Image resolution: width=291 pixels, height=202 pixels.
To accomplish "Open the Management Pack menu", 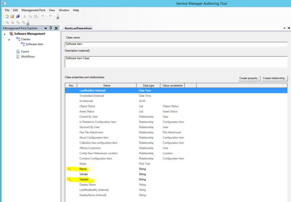I will click(x=33, y=10).
